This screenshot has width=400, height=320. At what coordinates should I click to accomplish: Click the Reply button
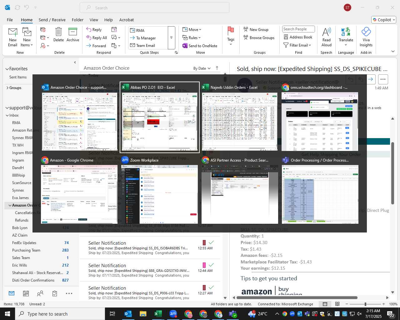click(x=94, y=29)
